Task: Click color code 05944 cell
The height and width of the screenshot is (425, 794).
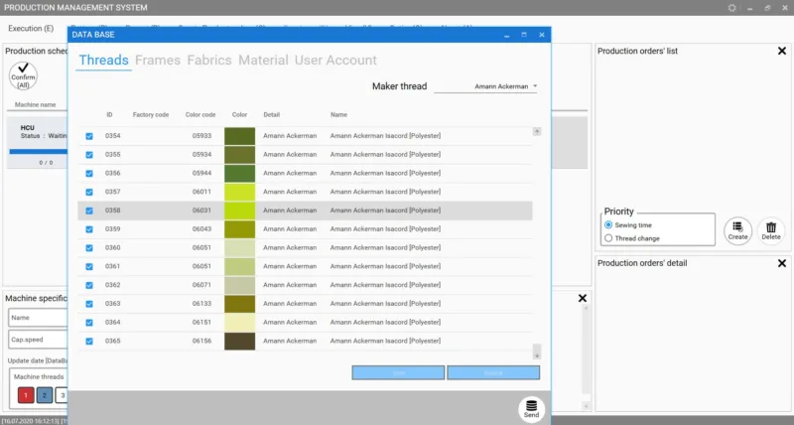Action: click(x=201, y=173)
